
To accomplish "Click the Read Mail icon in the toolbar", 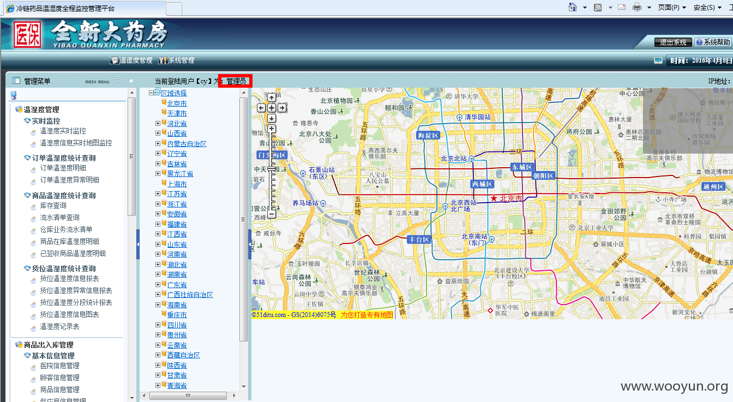I will pos(622,7).
